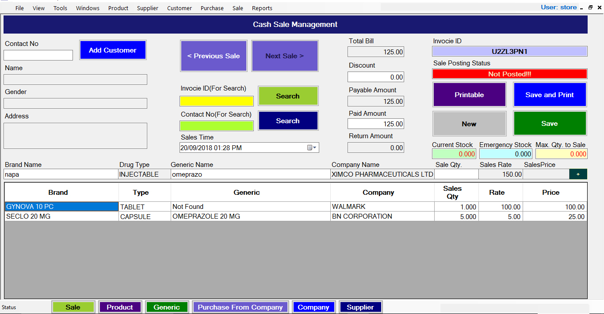Select the GYNOVA 10 PC row cell
The height and width of the screenshot is (314, 604).
[61, 207]
